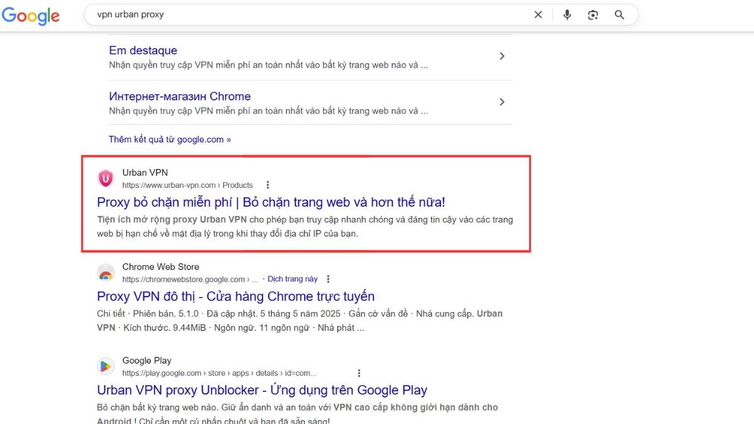Viewport: 754px width, 424px height.
Task: Click the play.google.com URL breadcrumb
Action: click(x=219, y=373)
